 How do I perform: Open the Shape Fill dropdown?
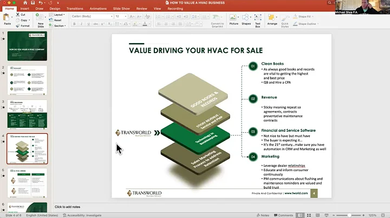(313, 17)
